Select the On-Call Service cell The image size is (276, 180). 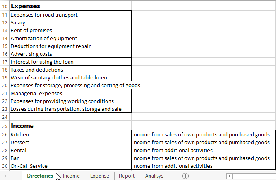coord(70,166)
